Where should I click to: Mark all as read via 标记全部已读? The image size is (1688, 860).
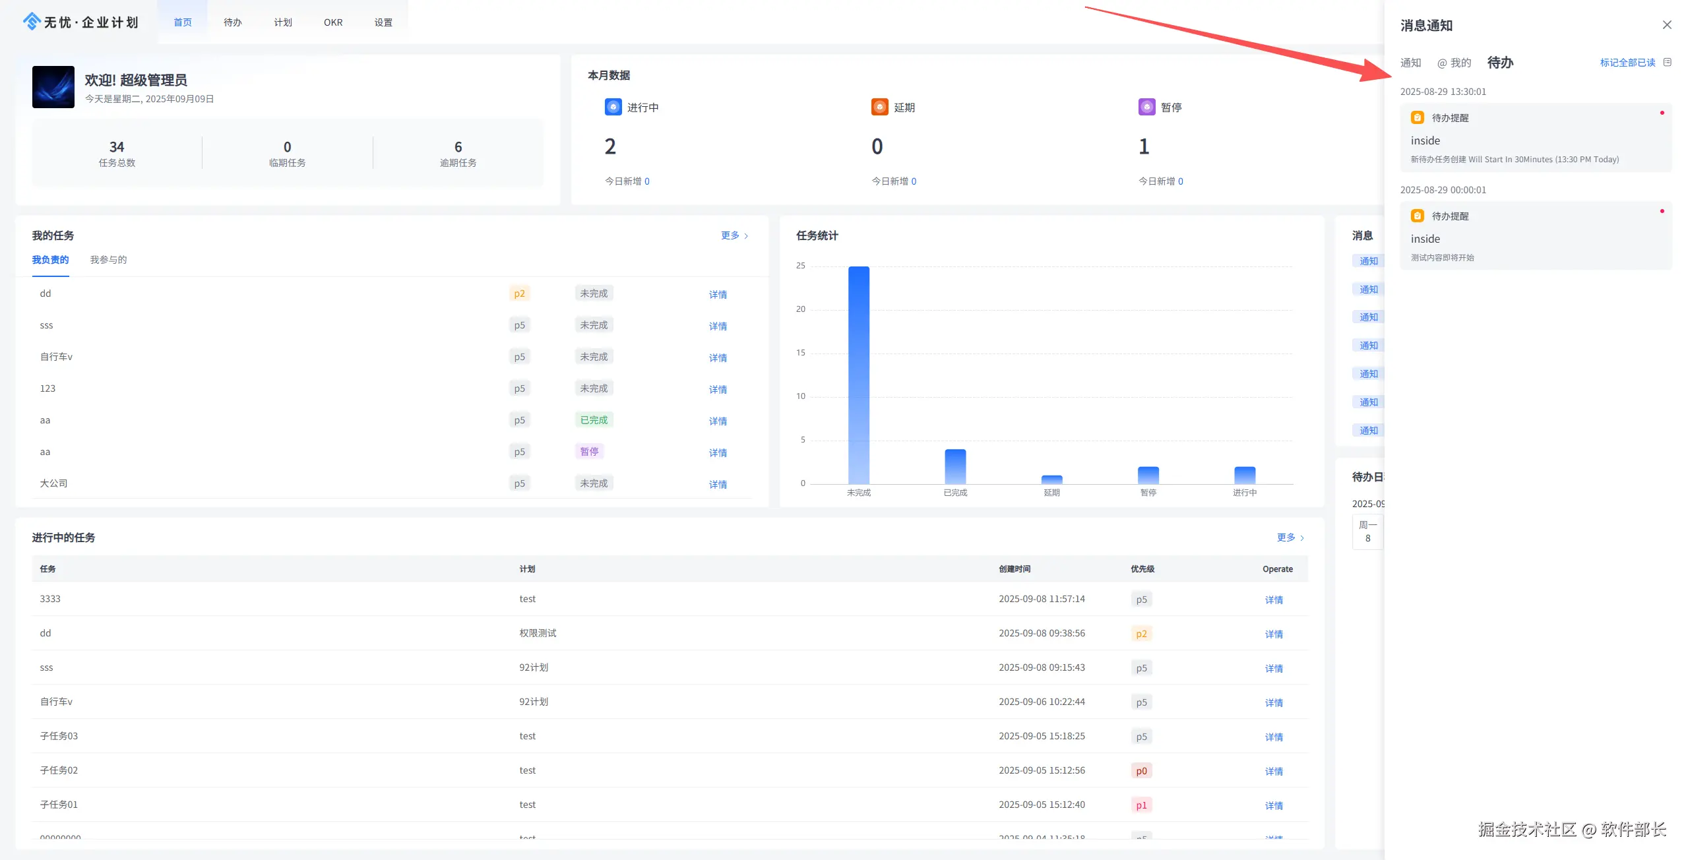[1627, 63]
